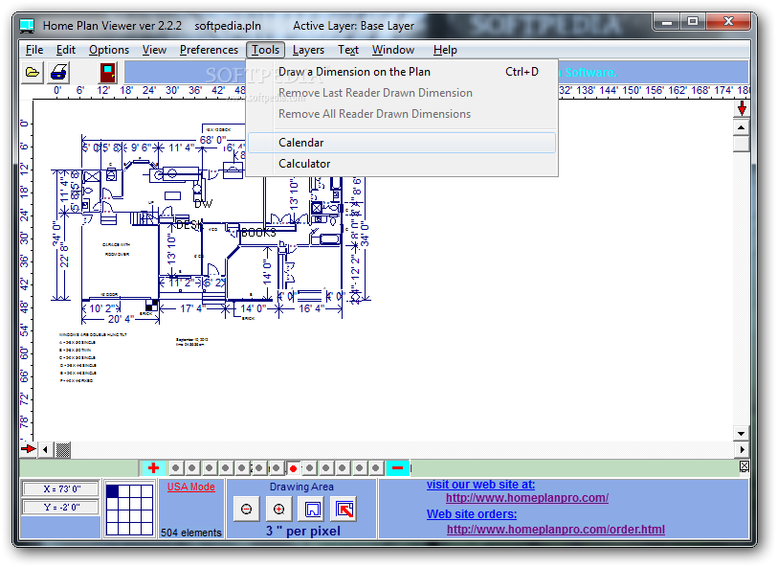The width and height of the screenshot is (777, 567).
Task: Click the horizontal scrollbar left arrow
Action: click(x=46, y=449)
